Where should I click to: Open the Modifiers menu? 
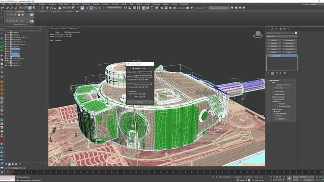[x=42, y=4]
